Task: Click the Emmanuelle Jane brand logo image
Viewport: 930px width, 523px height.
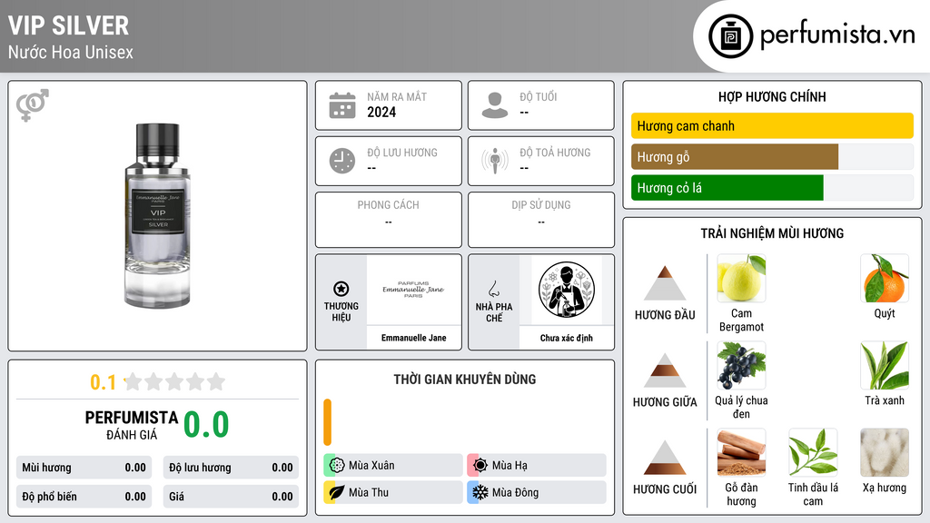Action: point(413,290)
